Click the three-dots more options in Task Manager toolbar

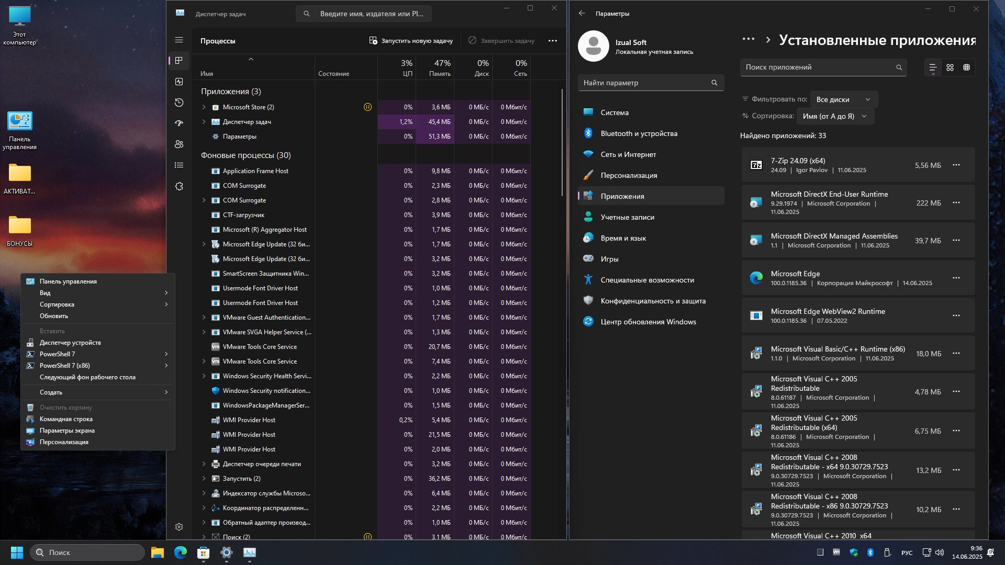click(553, 41)
